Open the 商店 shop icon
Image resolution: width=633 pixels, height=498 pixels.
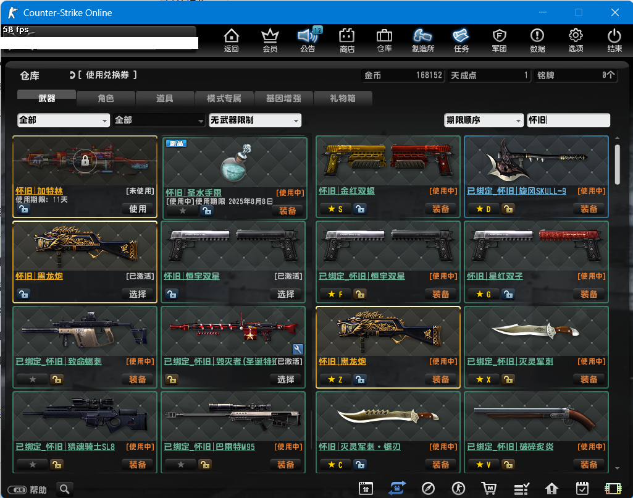coord(347,40)
